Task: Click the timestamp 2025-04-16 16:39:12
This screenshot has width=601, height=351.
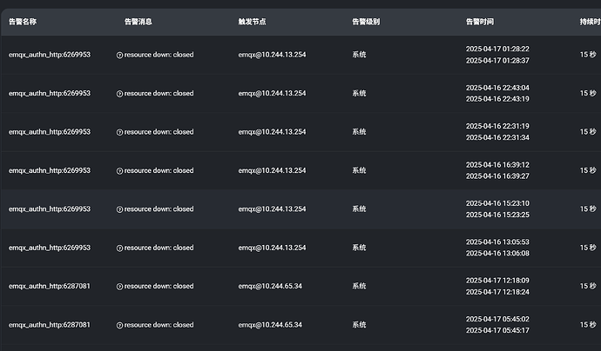Action: pos(497,165)
